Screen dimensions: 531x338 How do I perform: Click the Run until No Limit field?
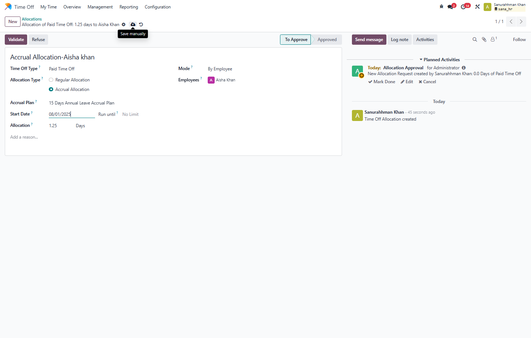pos(131,114)
